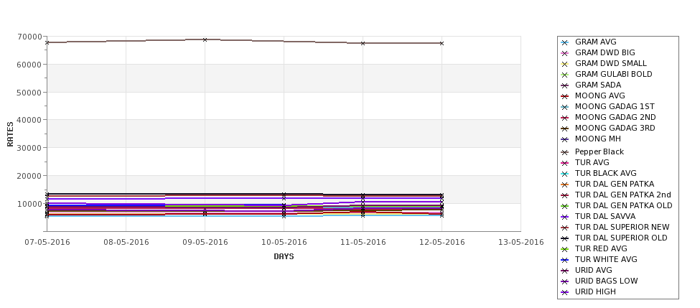This screenshot has width=700, height=308.
Task: Click MOONG GADAG 3RD legend entry
Action: [x=608, y=128]
